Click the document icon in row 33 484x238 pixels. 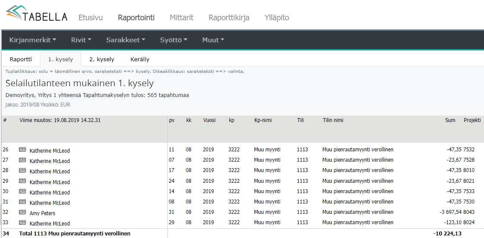[22, 223]
